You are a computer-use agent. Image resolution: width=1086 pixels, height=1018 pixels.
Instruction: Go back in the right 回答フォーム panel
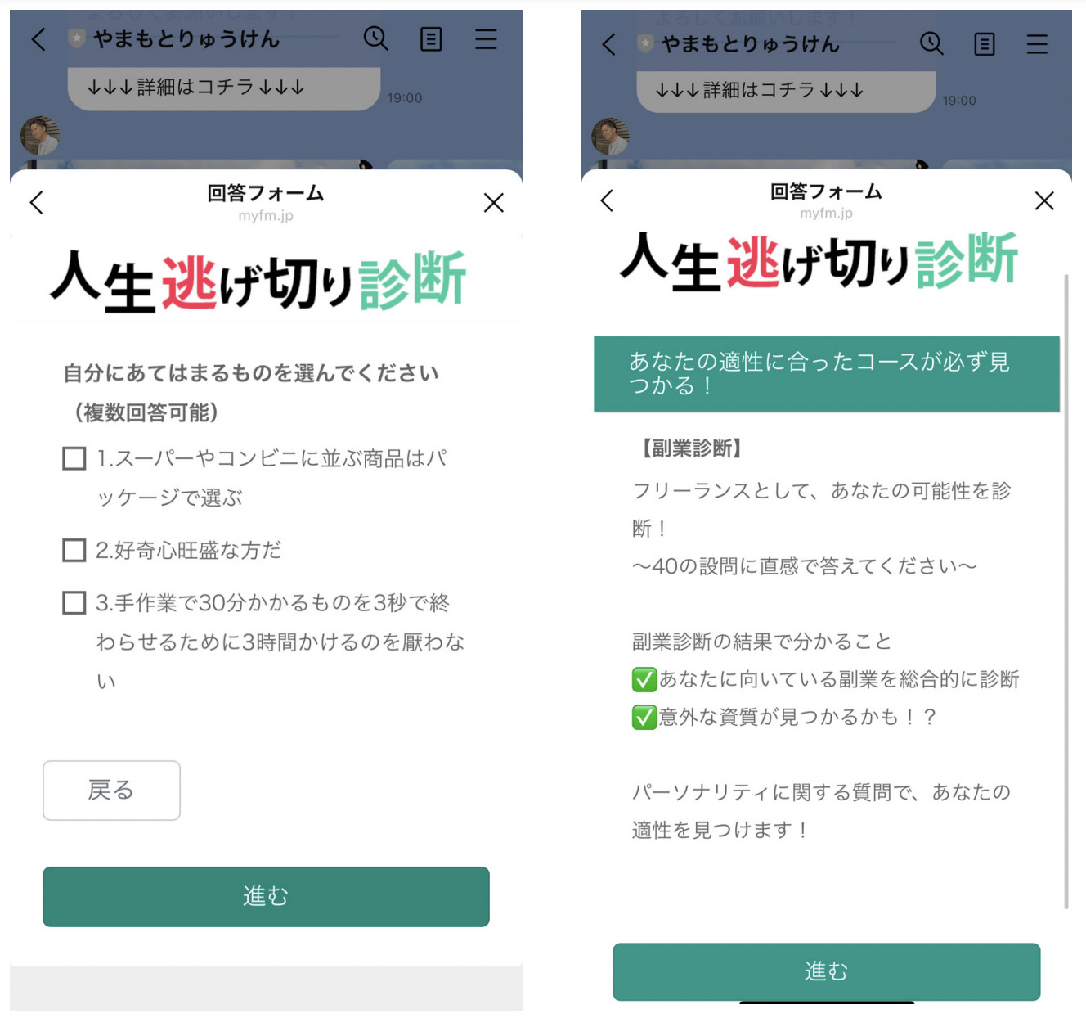tap(607, 200)
